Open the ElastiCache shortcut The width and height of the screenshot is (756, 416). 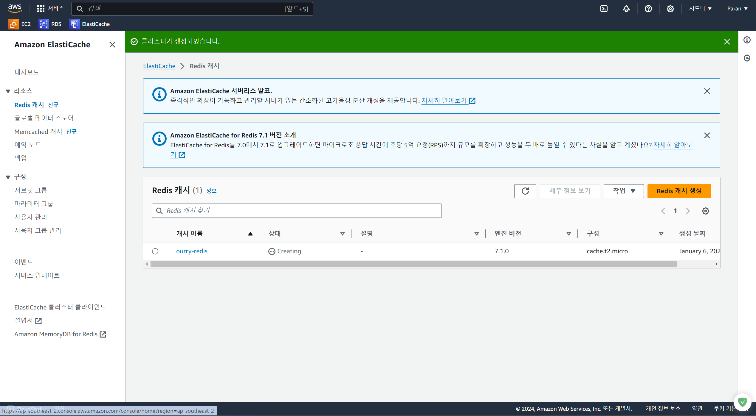(89, 24)
